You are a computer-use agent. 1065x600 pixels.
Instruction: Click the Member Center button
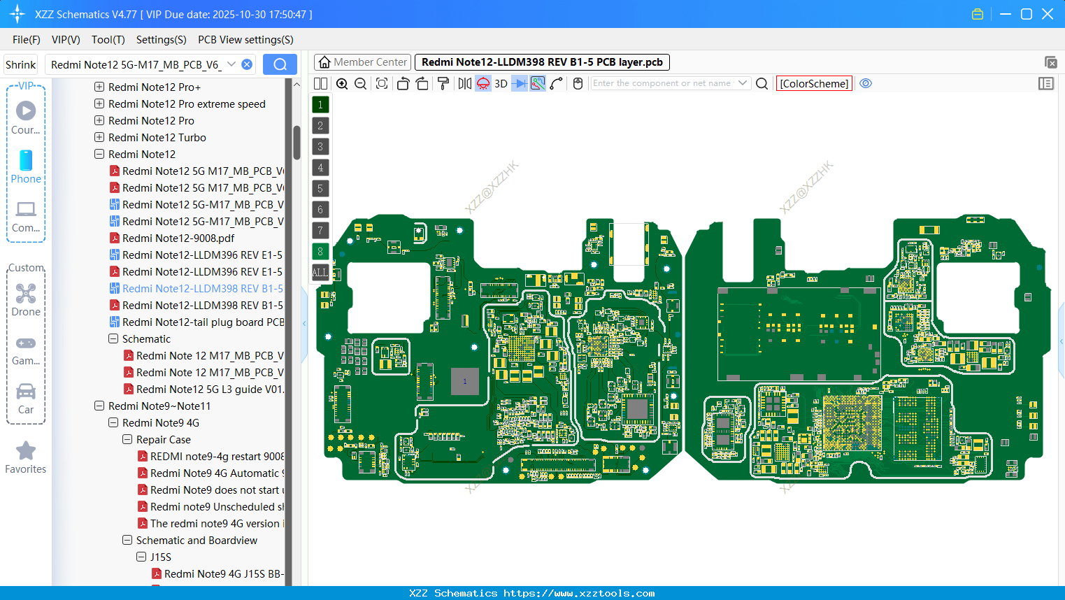click(x=362, y=62)
